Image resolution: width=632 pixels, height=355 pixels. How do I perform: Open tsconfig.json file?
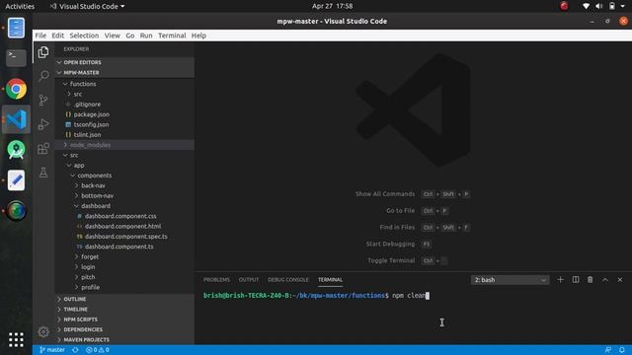124,124
